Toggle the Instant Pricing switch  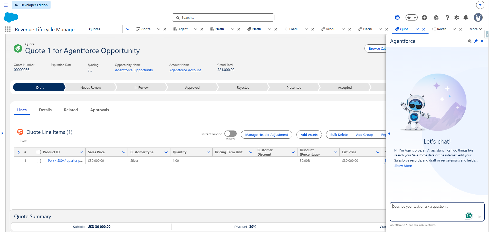(231, 134)
